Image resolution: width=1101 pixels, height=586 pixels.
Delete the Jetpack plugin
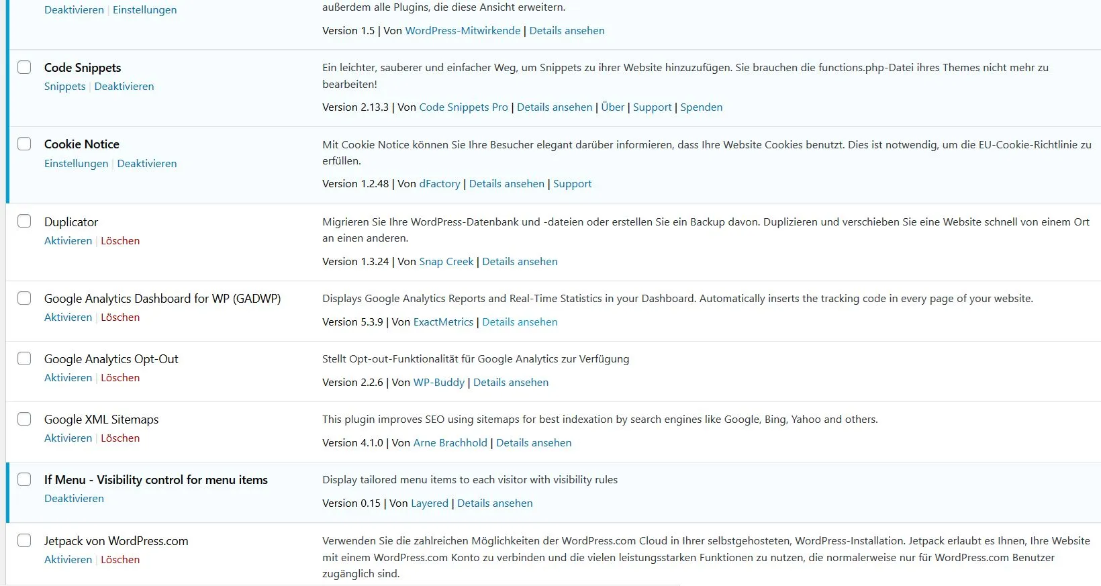(x=120, y=560)
